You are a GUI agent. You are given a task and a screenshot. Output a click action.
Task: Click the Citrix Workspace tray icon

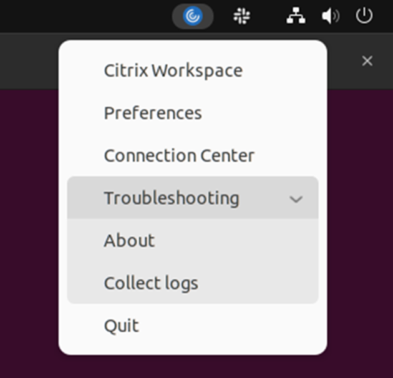coord(193,16)
